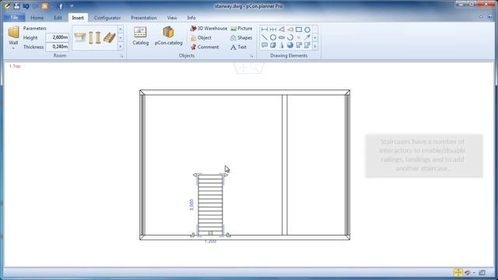Select the rectangle drawing tool
Viewport: 498px width, 280px height.
coord(299,30)
